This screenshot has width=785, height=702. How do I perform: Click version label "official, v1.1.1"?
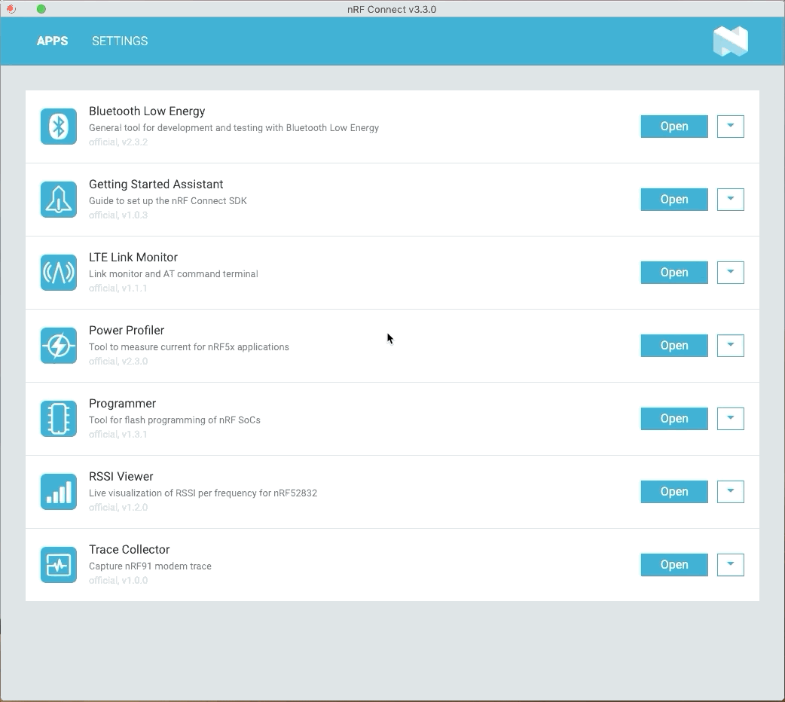118,288
